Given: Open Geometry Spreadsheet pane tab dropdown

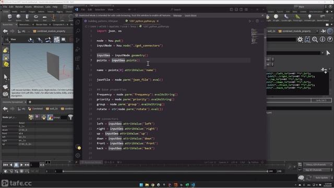Looking at the screenshot, I should click(26, 102).
